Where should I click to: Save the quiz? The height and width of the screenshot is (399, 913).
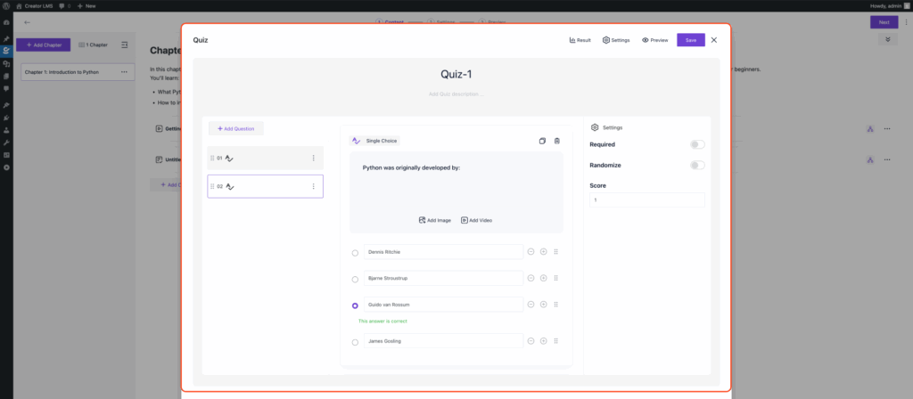coord(690,40)
